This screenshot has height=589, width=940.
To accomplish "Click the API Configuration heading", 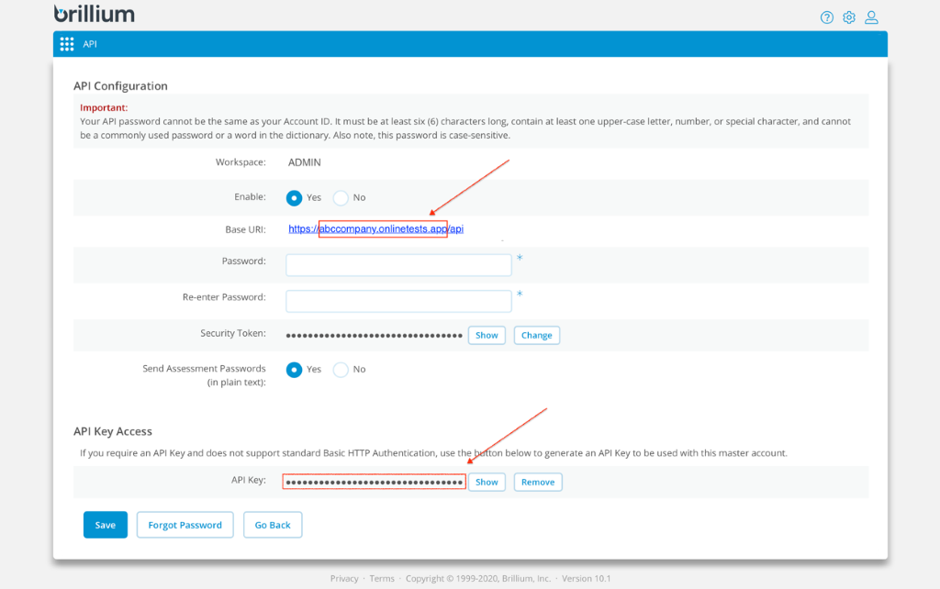I will click(120, 85).
